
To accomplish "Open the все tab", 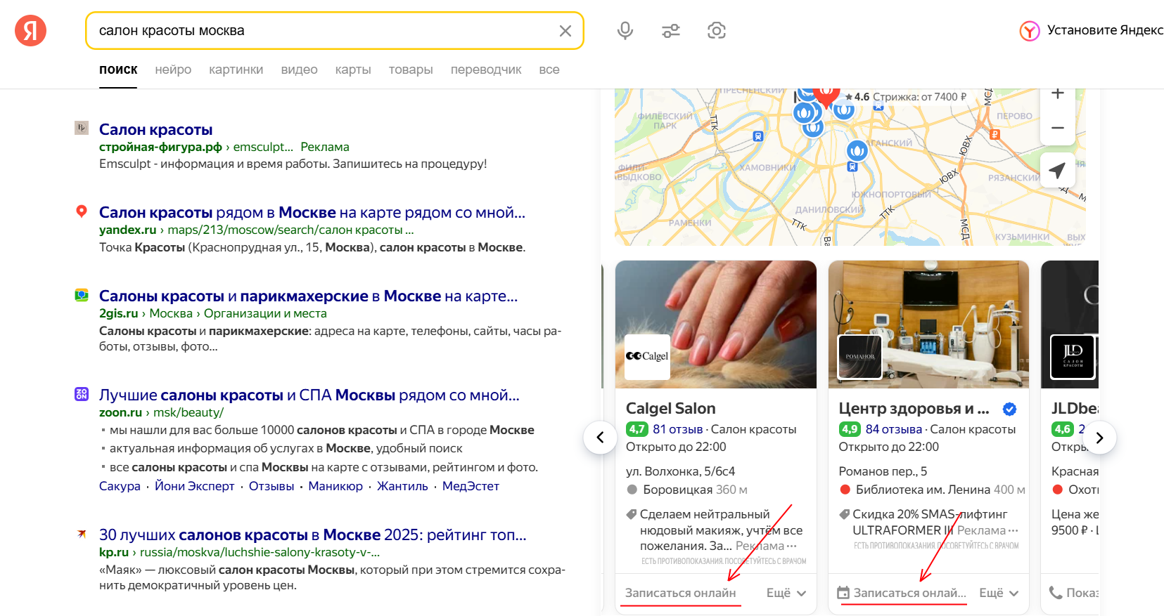I will click(549, 70).
